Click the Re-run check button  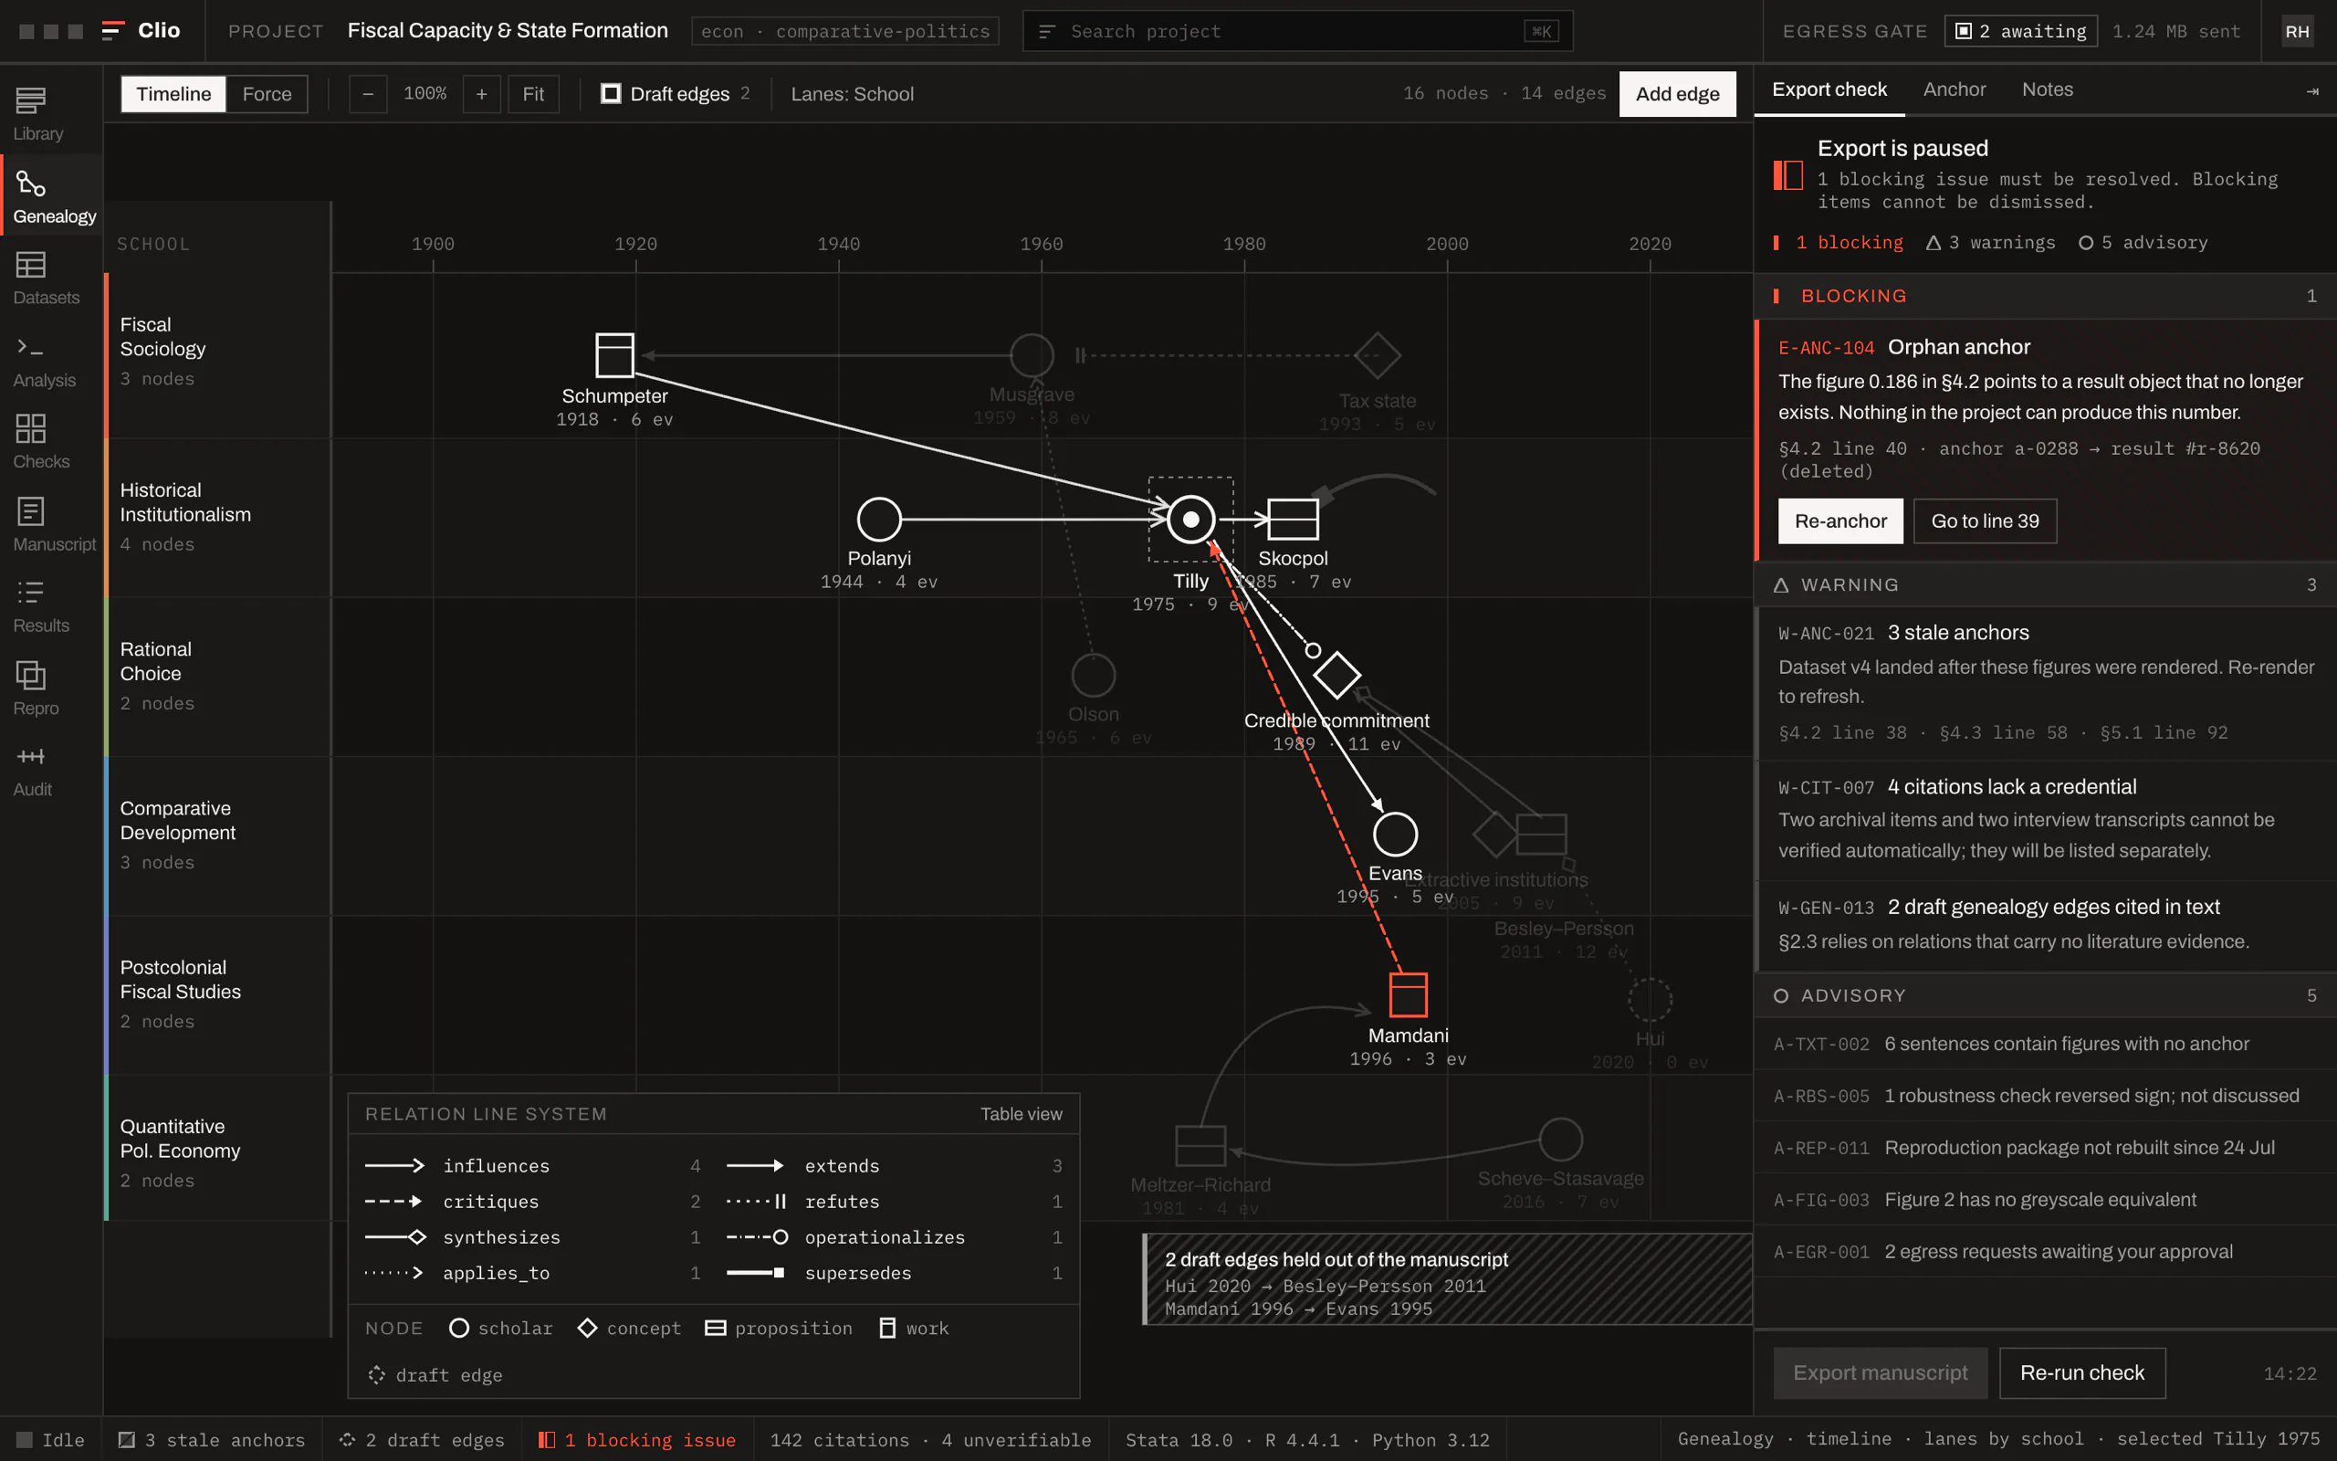(x=2082, y=1373)
